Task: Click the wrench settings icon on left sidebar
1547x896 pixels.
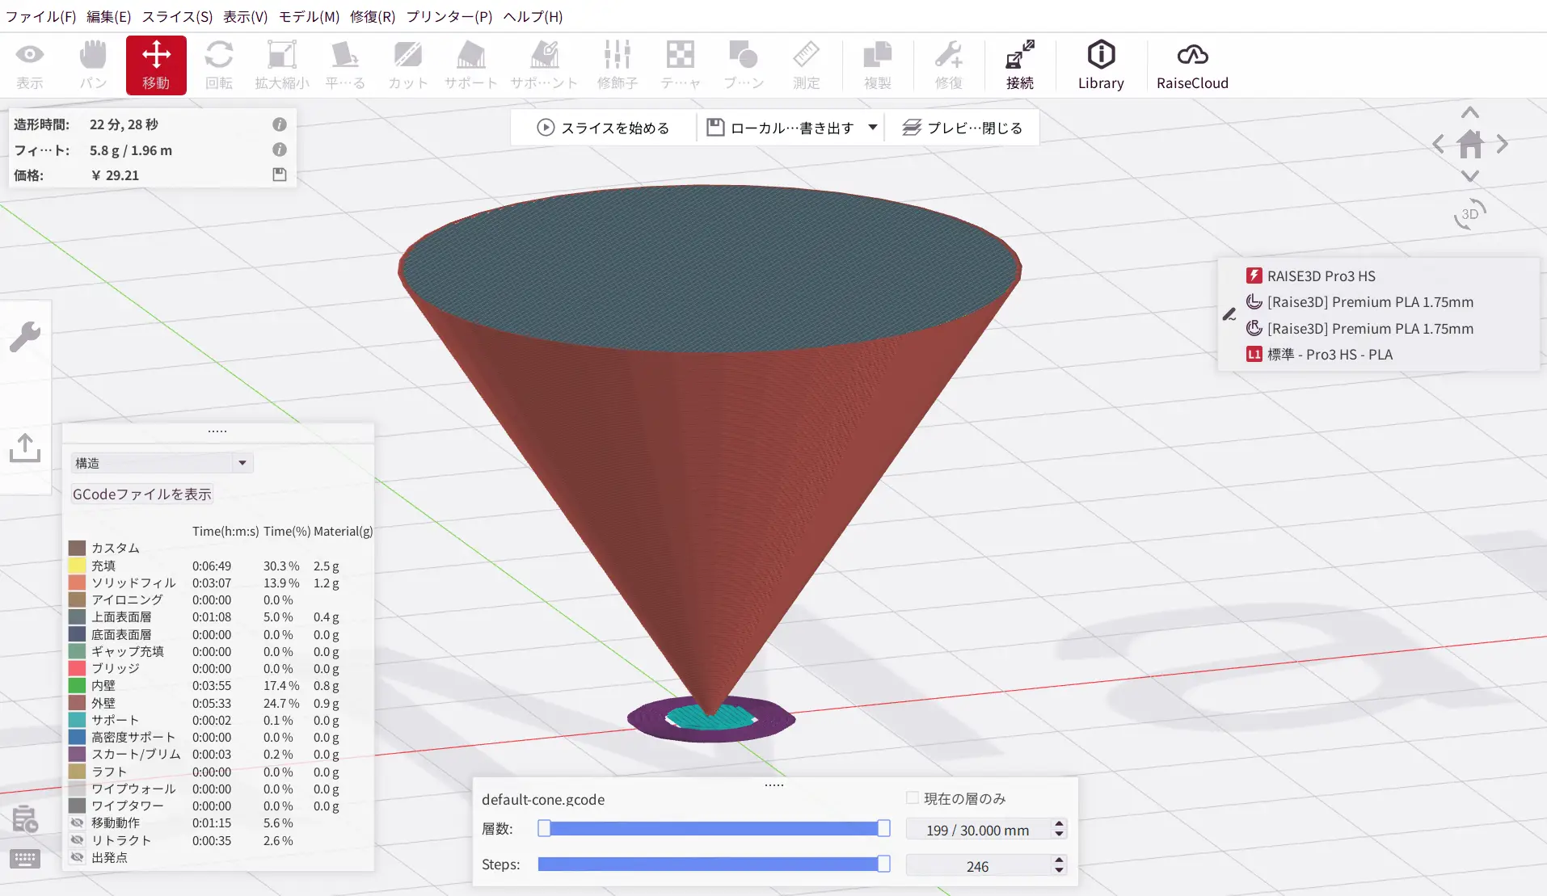Action: pyautogui.click(x=25, y=336)
